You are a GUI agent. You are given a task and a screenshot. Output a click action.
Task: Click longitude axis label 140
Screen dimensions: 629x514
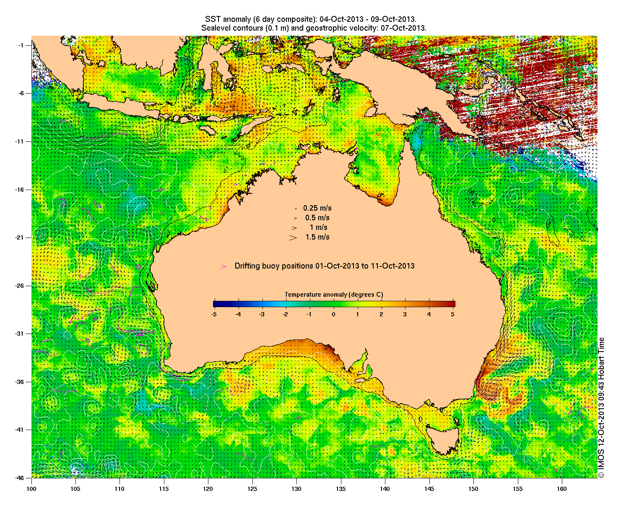pyautogui.click(x=385, y=489)
